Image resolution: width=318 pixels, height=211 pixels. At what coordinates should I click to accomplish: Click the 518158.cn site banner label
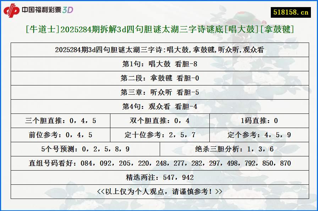tap(291, 11)
